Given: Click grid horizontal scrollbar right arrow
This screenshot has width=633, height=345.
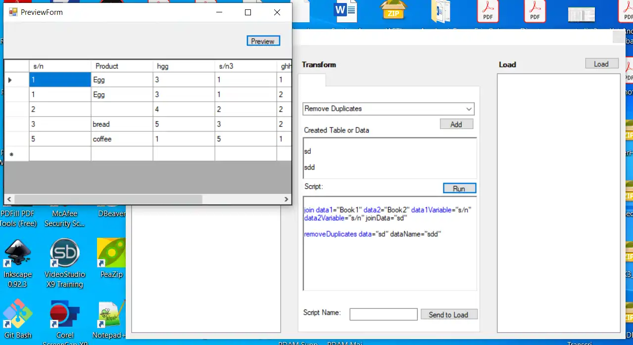Looking at the screenshot, I should (286, 199).
